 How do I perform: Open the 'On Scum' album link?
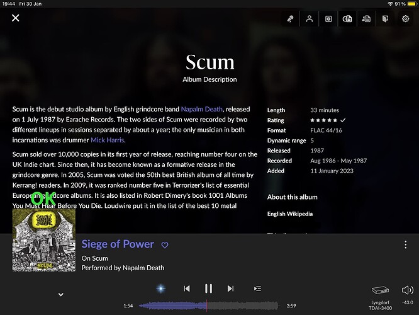[94, 258]
